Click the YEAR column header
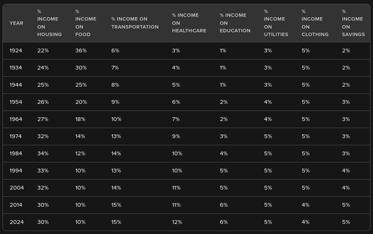This screenshot has height=234, width=373. coord(17,23)
